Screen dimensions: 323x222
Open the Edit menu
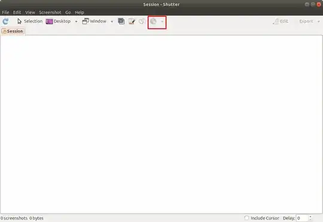[17, 13]
